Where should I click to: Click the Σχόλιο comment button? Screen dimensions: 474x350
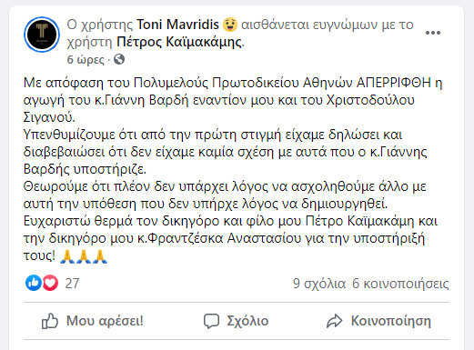236,321
